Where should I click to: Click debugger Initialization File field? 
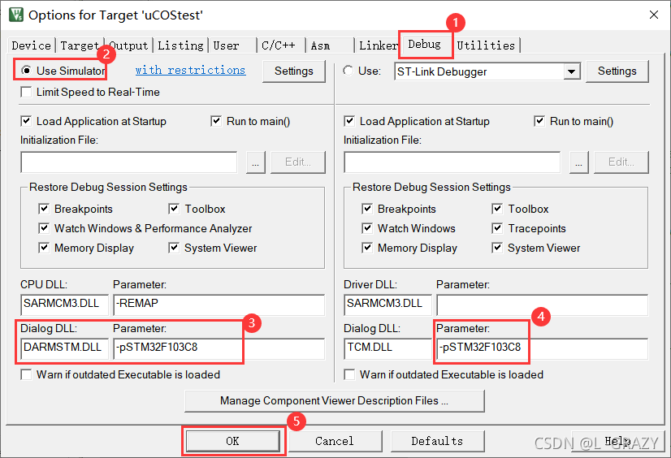point(452,162)
